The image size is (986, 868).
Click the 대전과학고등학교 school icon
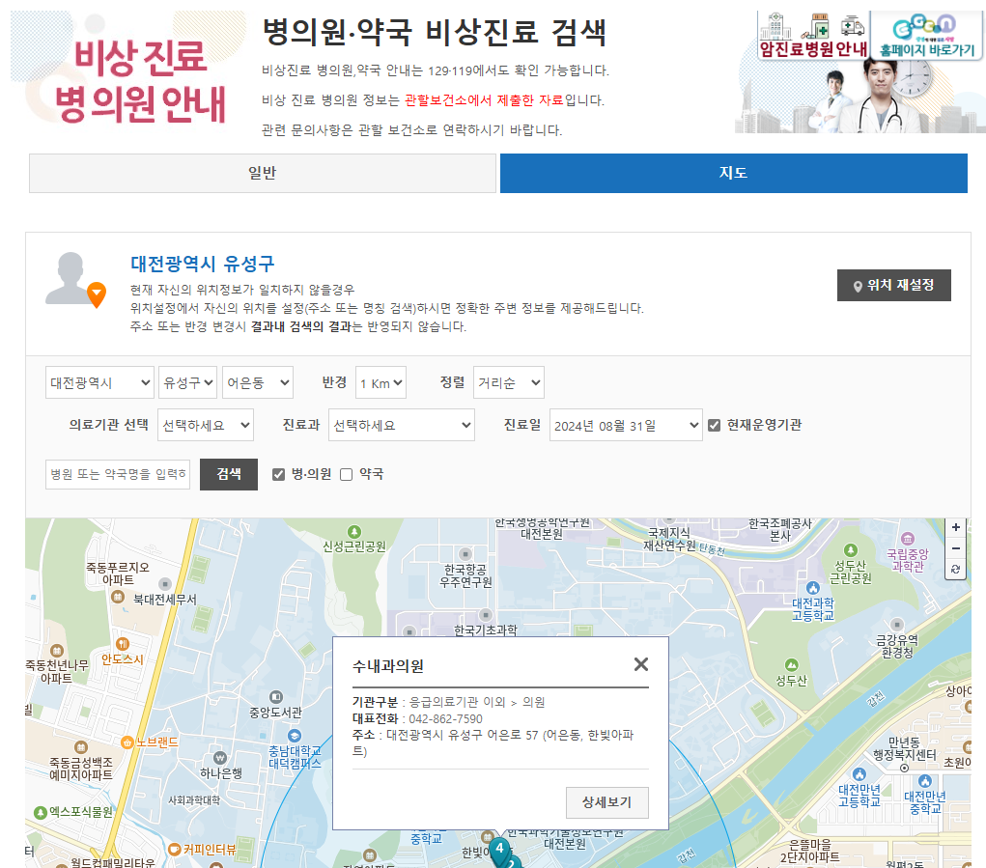[813, 588]
